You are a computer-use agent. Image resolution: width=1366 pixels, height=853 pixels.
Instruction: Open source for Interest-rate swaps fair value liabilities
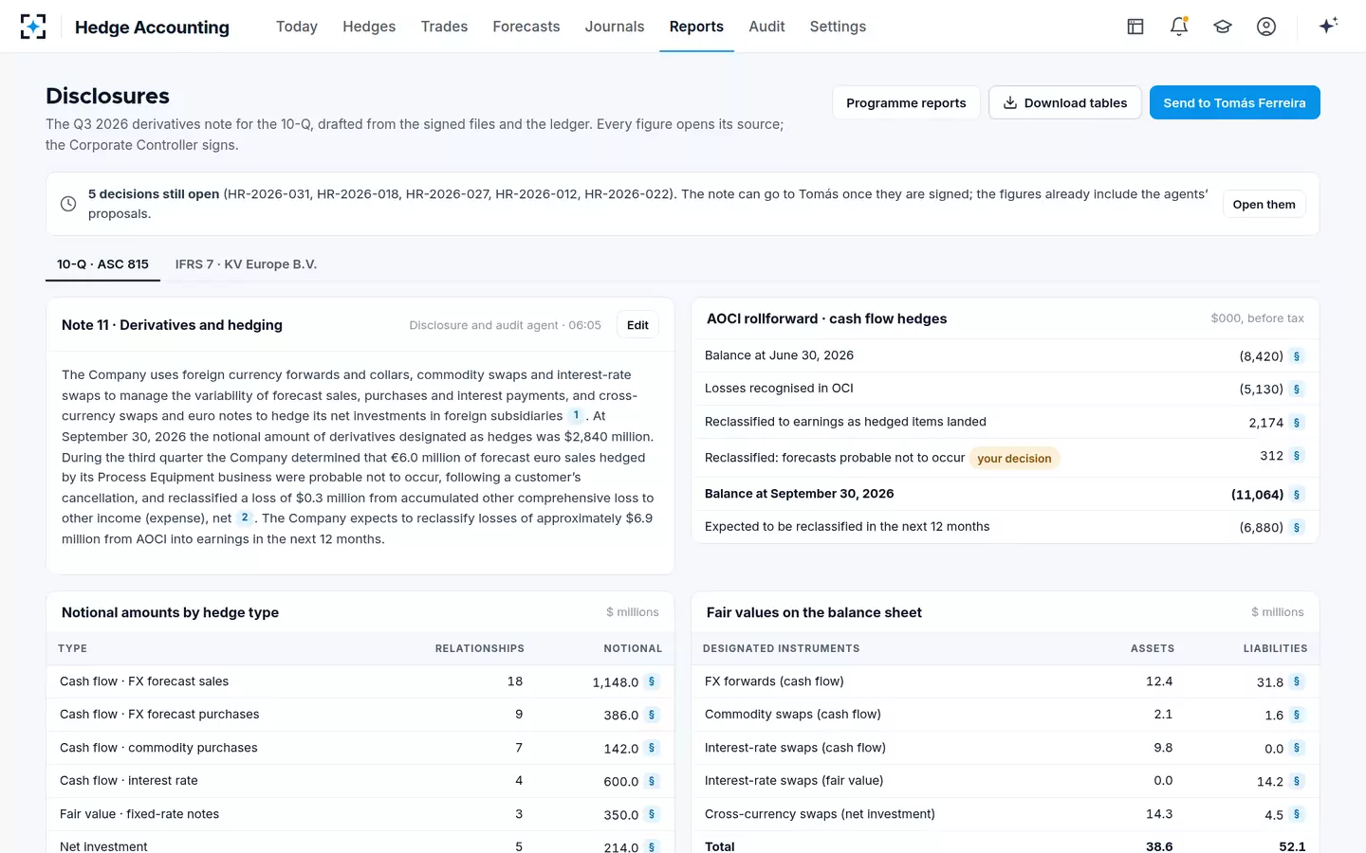(1297, 782)
